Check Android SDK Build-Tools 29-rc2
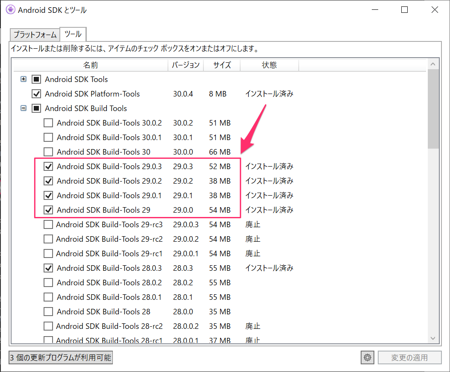Image resolution: width=450 pixels, height=372 pixels. pyautogui.click(x=48, y=239)
